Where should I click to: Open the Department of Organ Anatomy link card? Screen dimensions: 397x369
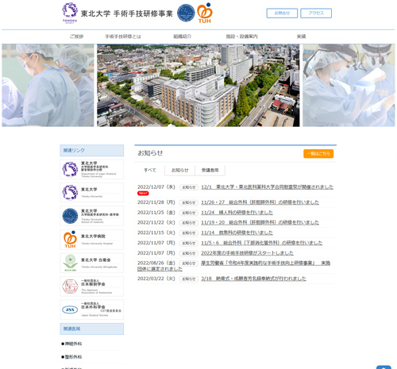point(92,169)
